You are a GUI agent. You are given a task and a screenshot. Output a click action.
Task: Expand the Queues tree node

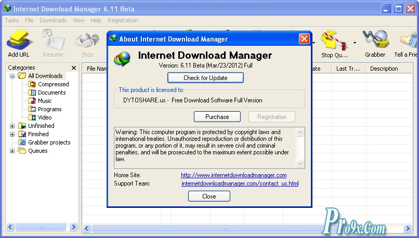12,151
